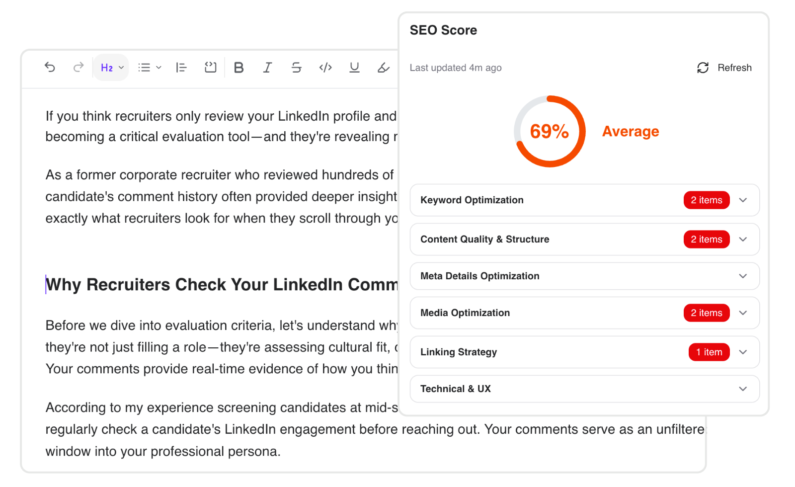
Task: Apply strikethrough formatting
Action: point(297,68)
